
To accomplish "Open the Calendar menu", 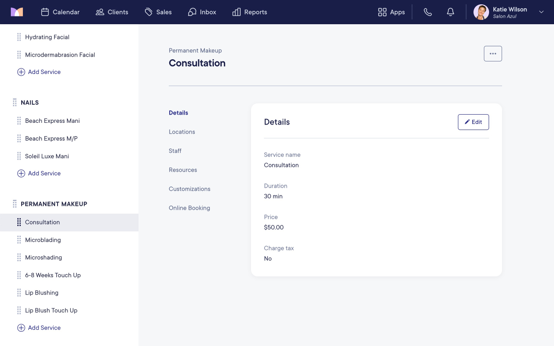I will click(60, 12).
